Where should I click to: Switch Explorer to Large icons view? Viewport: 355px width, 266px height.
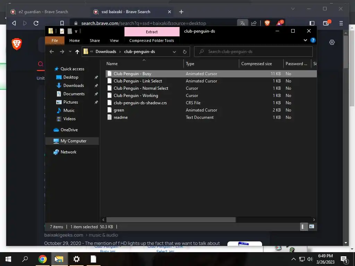[x=312, y=227]
